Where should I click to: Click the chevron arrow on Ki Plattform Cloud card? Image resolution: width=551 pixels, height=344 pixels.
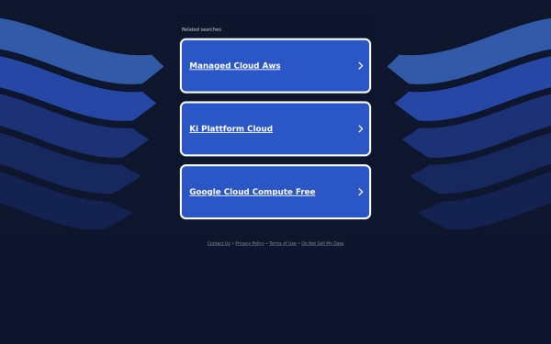tap(361, 128)
